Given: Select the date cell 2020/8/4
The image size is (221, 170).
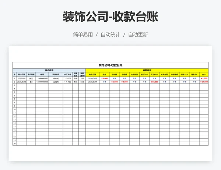Looking at the screenshot, I should [21, 78].
